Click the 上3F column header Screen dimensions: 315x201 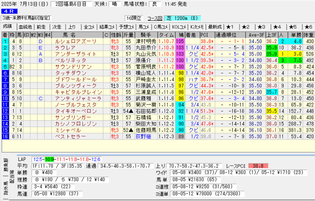click(271, 34)
